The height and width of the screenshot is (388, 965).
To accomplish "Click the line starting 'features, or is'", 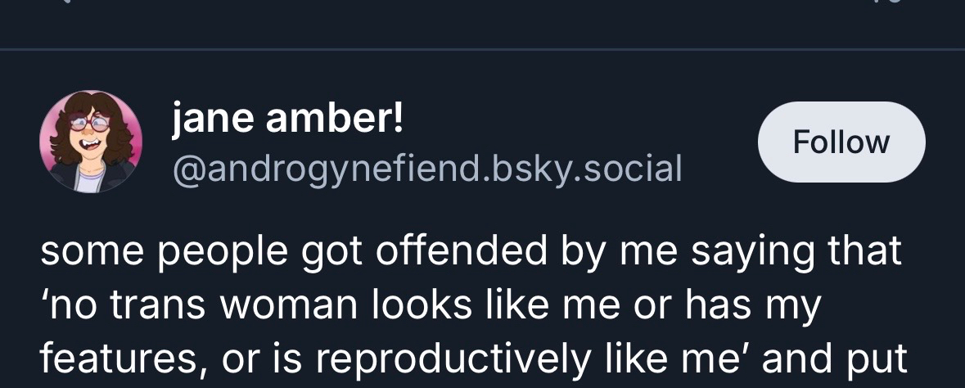I will [x=475, y=358].
